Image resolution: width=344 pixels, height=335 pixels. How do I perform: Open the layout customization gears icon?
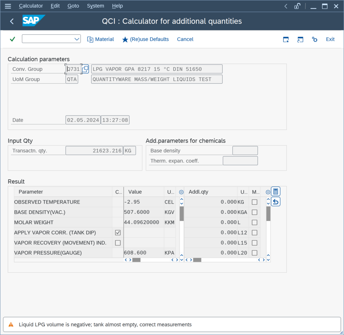314,40
